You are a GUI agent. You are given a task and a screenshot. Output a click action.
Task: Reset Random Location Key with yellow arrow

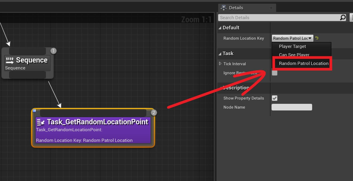pyautogui.click(x=317, y=38)
